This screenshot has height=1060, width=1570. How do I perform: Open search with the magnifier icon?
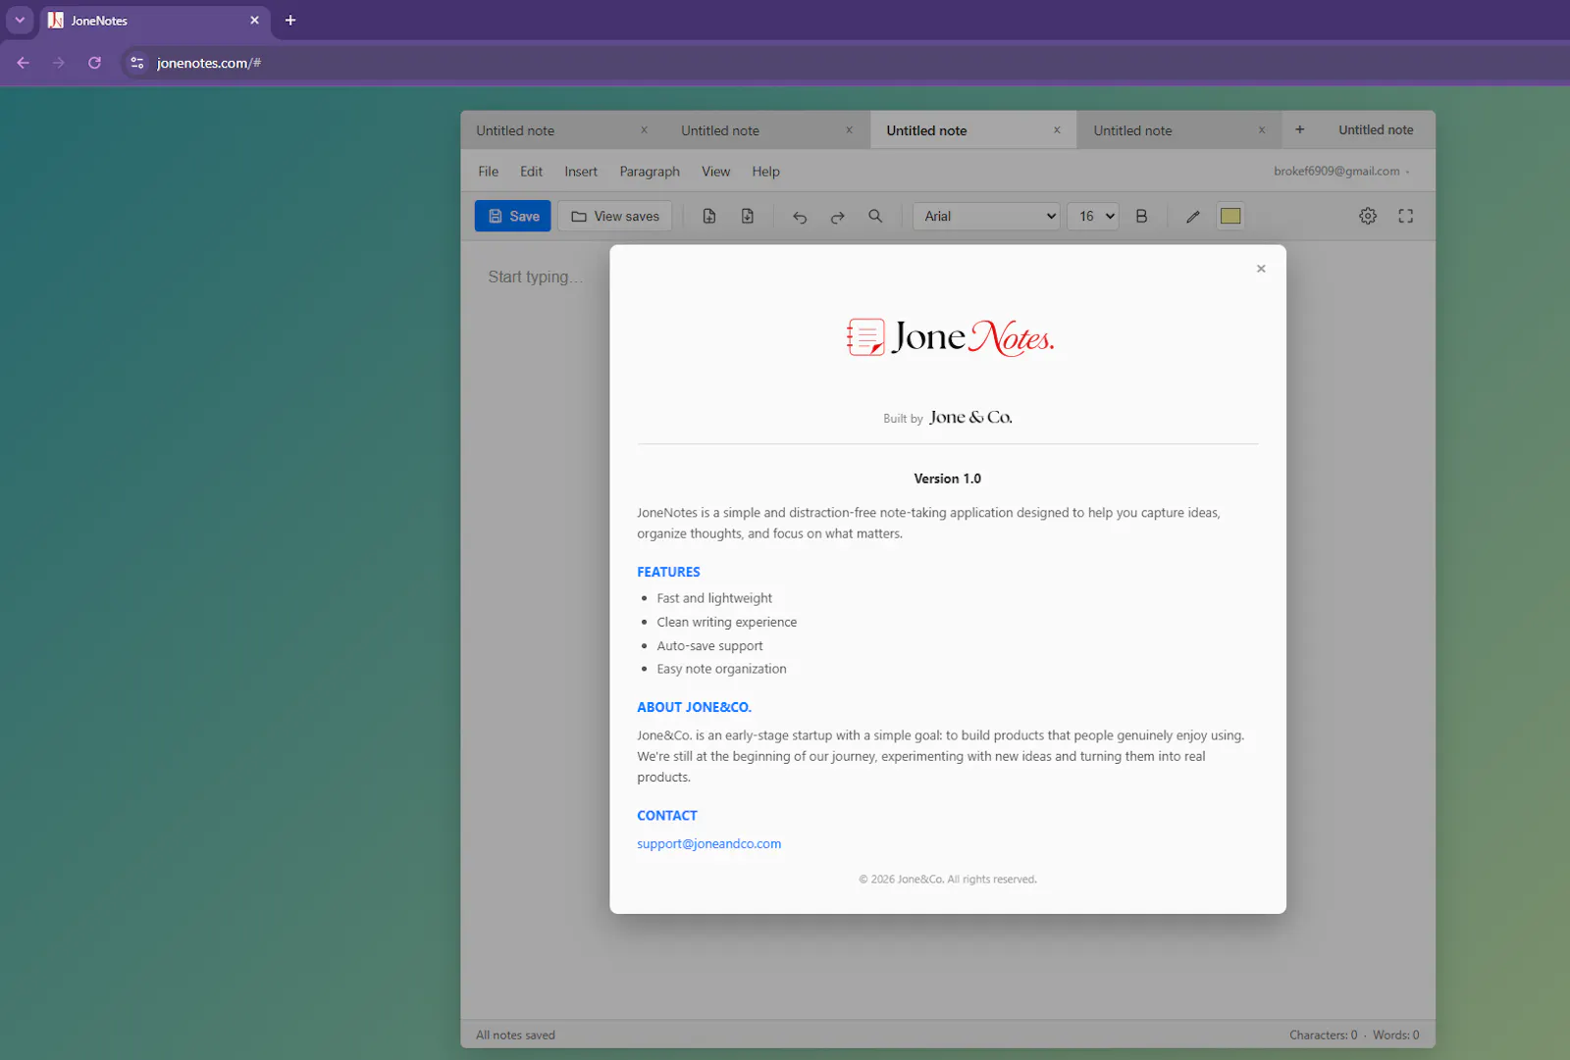pyautogui.click(x=875, y=216)
